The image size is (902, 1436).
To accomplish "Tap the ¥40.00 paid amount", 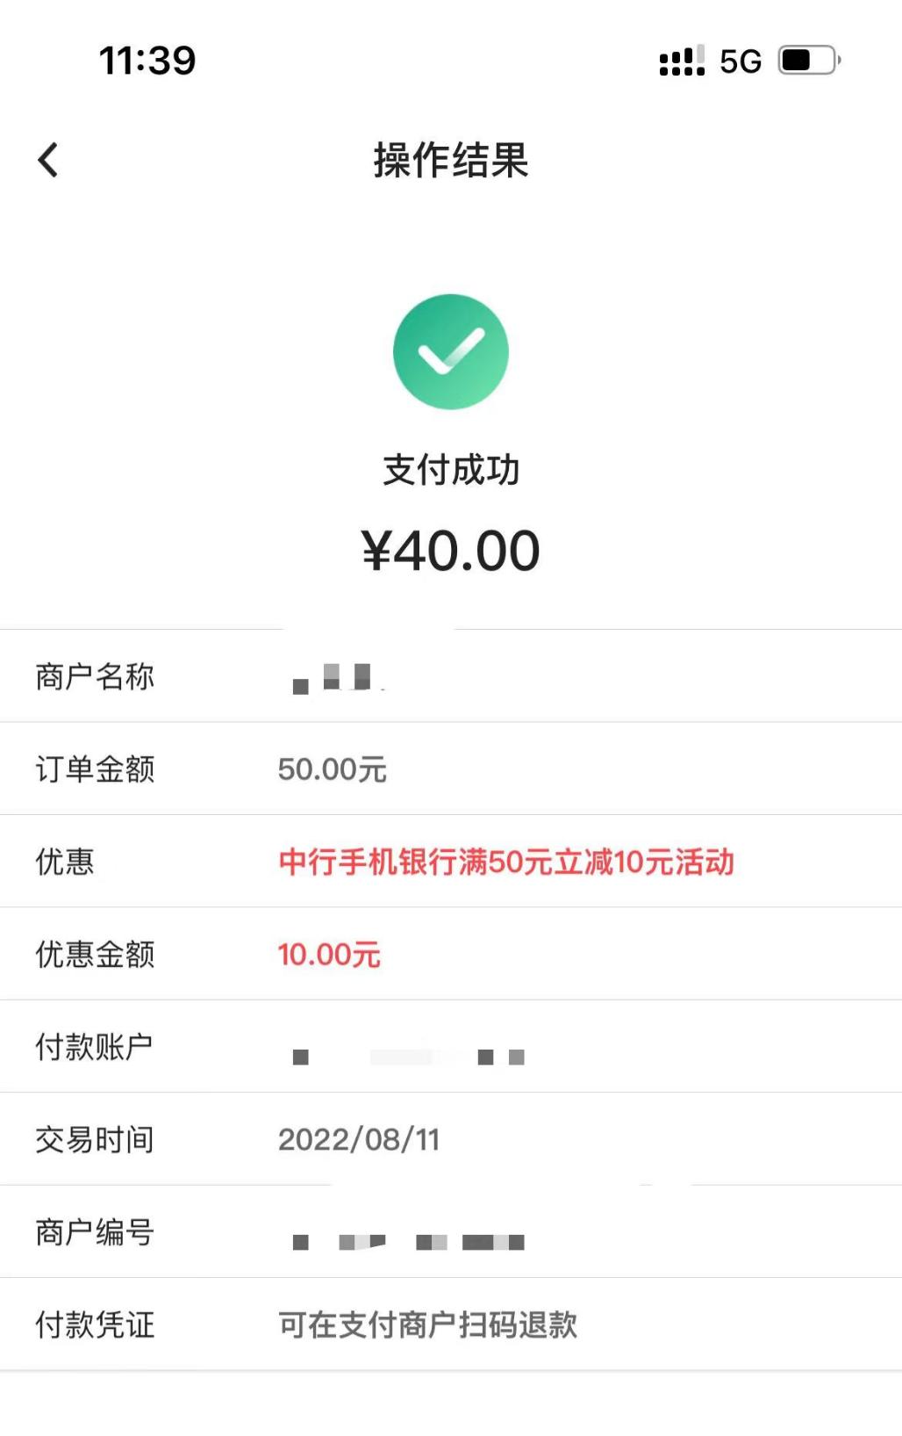I will [x=451, y=551].
